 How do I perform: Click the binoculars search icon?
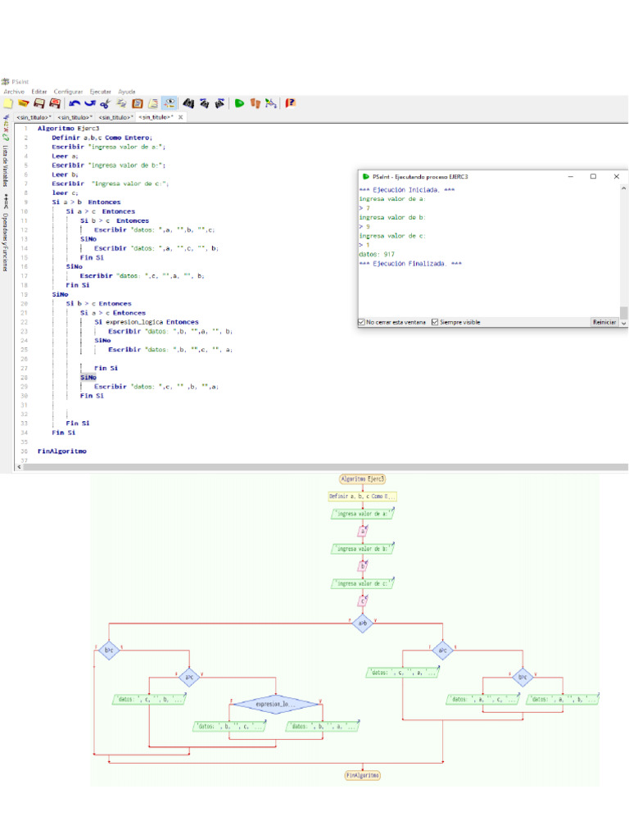tap(188, 103)
